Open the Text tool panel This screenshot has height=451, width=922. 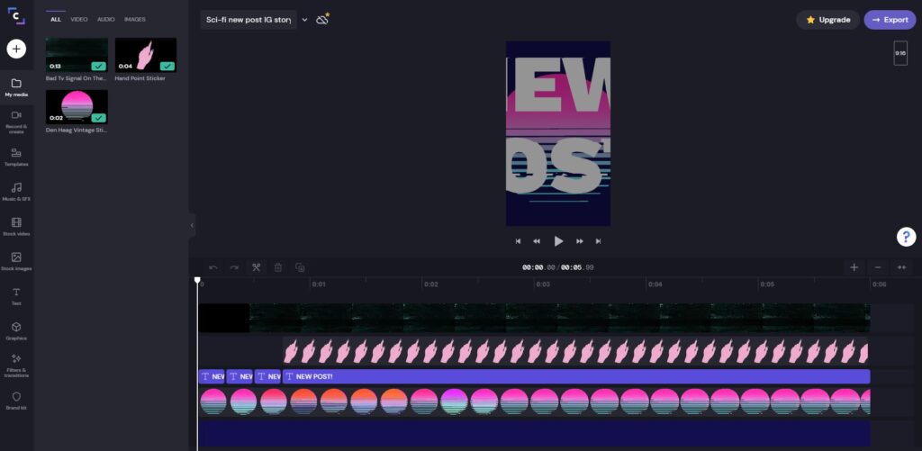16,296
